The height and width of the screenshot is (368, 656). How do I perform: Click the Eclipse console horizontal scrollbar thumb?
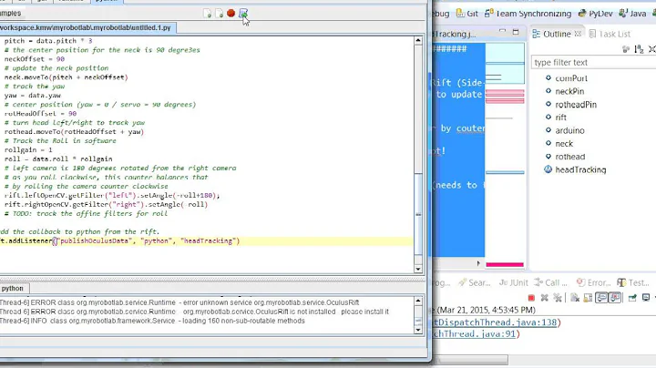point(471,360)
